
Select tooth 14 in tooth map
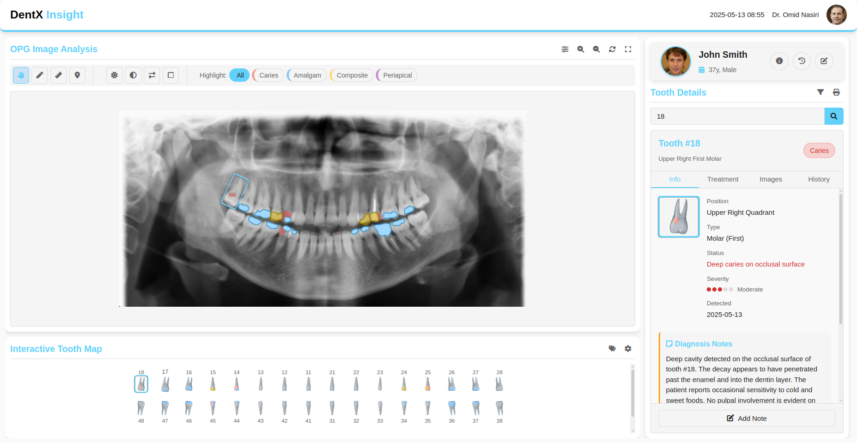pyautogui.click(x=237, y=384)
